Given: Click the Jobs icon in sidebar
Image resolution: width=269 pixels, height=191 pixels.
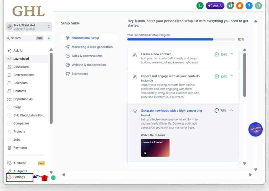Looking at the screenshot, I should tap(9, 140).
